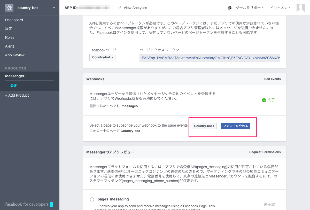Switch to Dashboard in the sidebar
Screen dimensions: 310x210
pos(14,20)
